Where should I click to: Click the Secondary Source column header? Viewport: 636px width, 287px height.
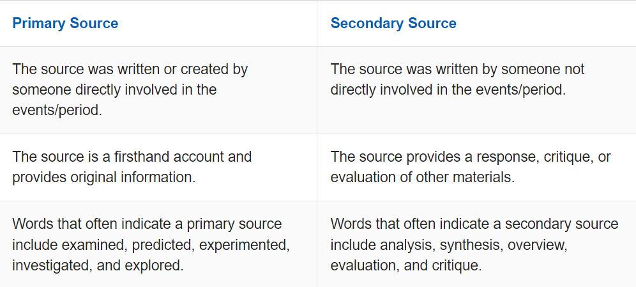coord(393,24)
